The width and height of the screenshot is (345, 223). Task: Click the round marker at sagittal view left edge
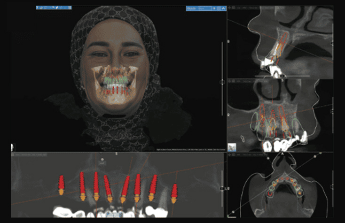(x=228, y=41)
